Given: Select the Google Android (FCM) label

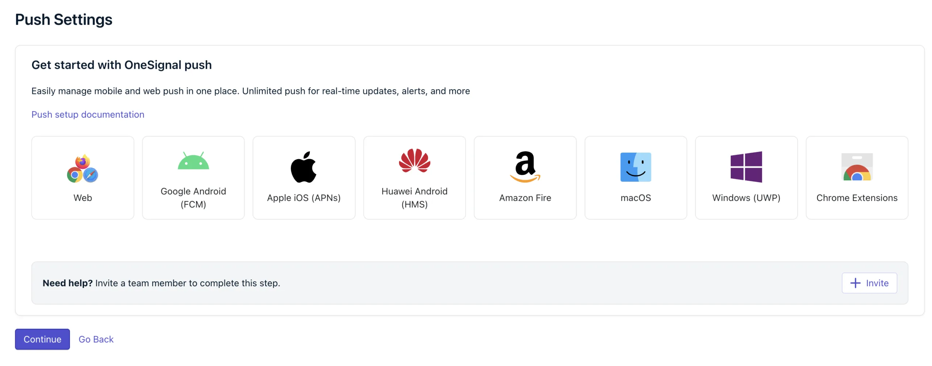Looking at the screenshot, I should click(x=193, y=198).
